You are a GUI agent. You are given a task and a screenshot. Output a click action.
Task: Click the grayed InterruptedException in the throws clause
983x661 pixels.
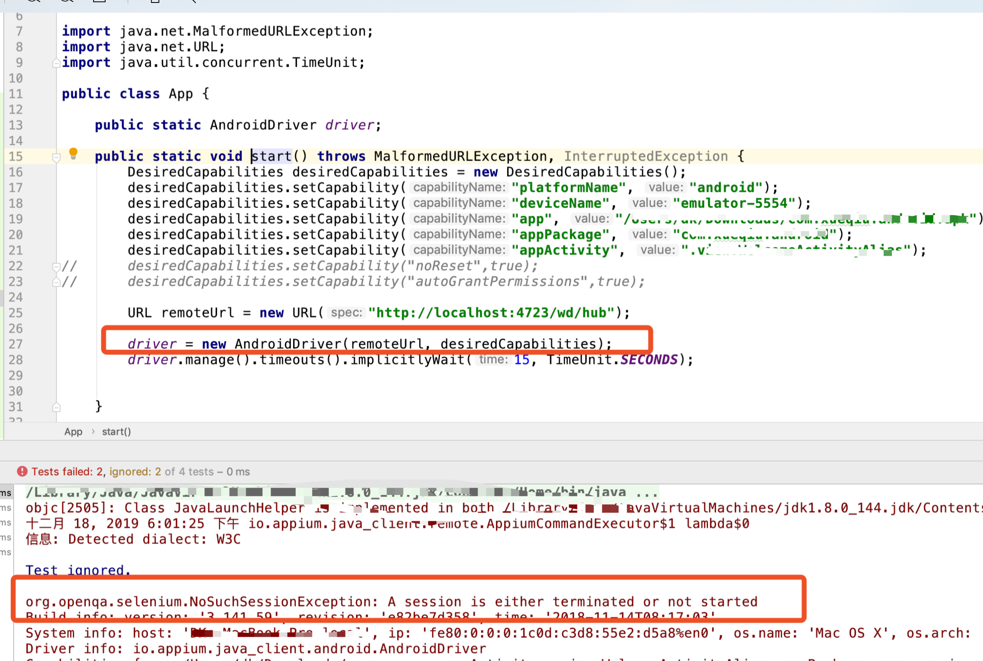[x=646, y=157]
